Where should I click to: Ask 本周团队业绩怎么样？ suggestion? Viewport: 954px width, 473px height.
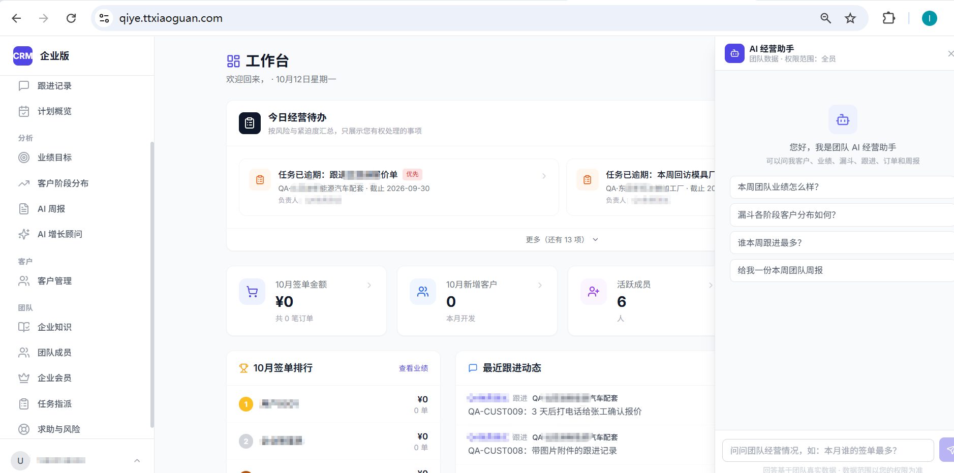tap(842, 187)
